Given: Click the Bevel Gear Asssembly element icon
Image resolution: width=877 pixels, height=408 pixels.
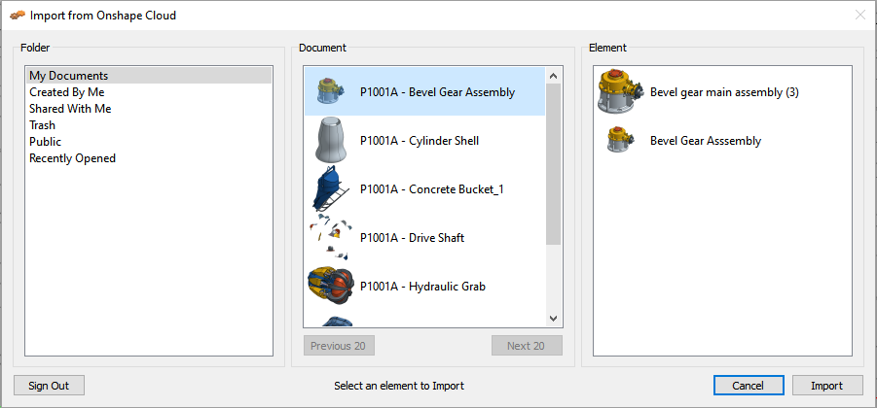Looking at the screenshot, I should coord(615,141).
